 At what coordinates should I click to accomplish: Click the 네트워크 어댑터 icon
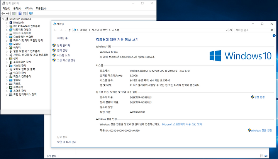coord(11,30)
